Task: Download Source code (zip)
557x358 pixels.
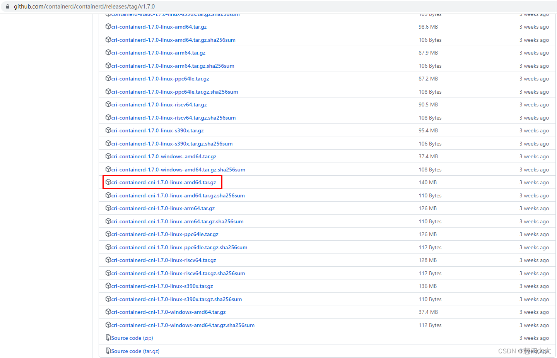Action: click(132, 338)
